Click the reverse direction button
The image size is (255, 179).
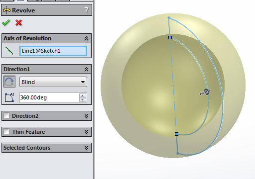(x=9, y=82)
